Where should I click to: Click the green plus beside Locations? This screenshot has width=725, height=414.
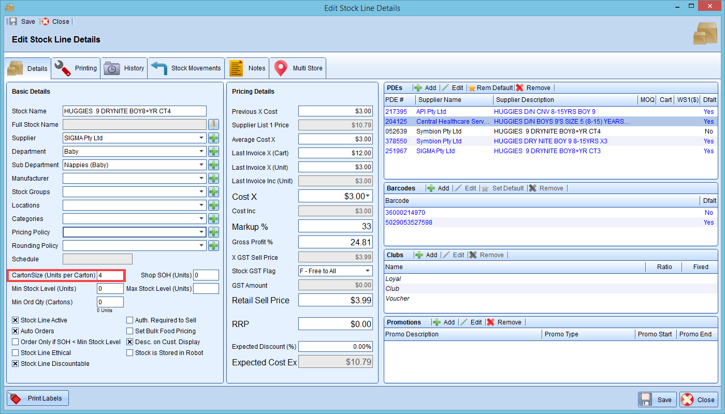213,205
